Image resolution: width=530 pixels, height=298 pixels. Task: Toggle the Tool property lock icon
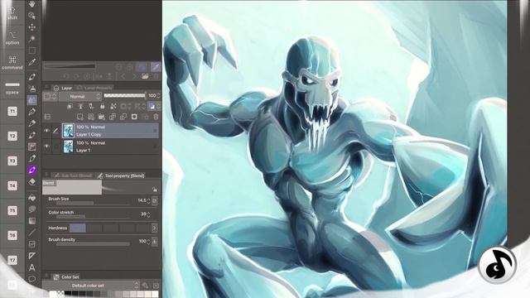point(155,190)
